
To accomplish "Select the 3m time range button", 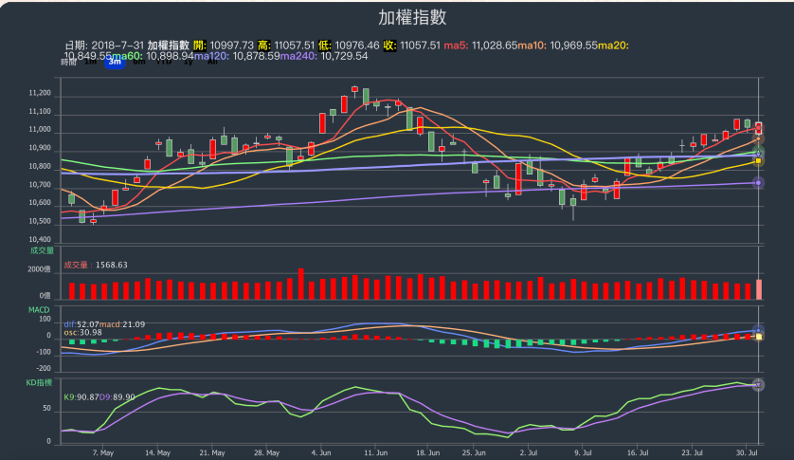I will coord(115,63).
